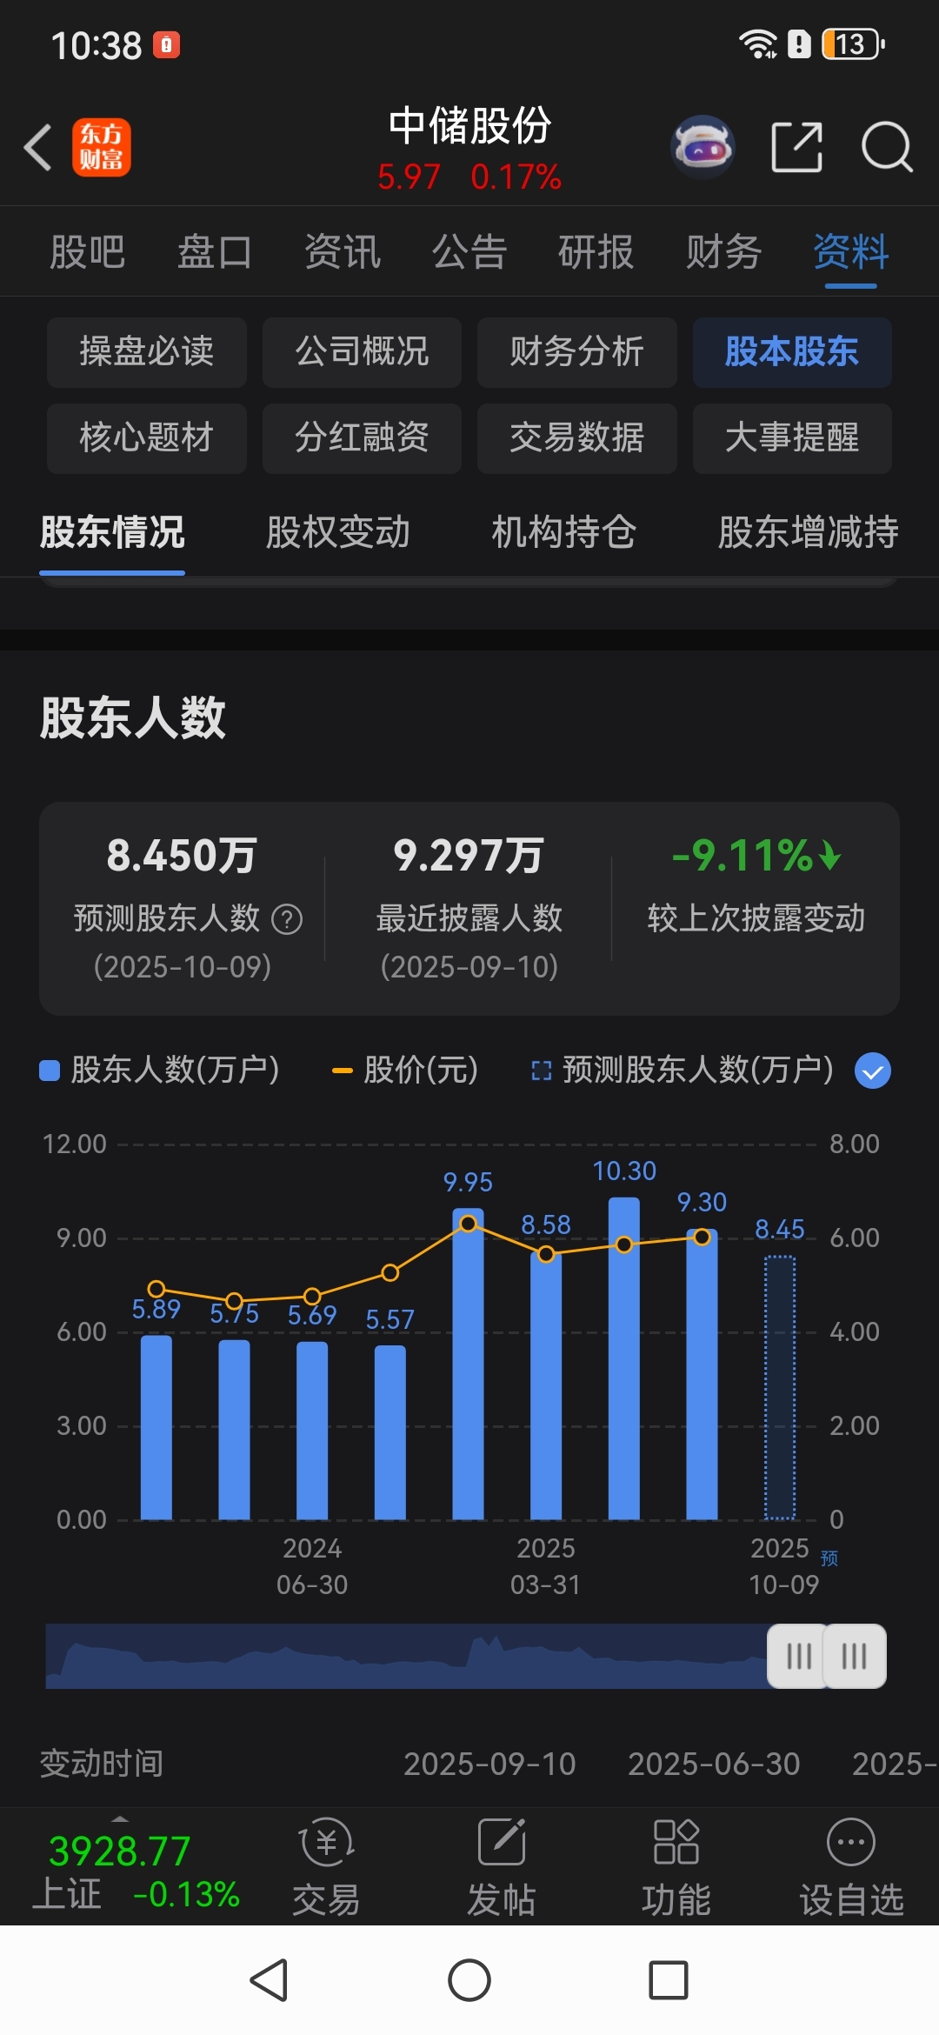Open the 东方财富 app logo
Viewport: 939px width, 2035px height.
click(102, 147)
